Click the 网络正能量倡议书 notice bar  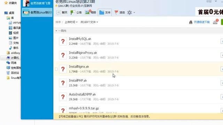(138, 116)
